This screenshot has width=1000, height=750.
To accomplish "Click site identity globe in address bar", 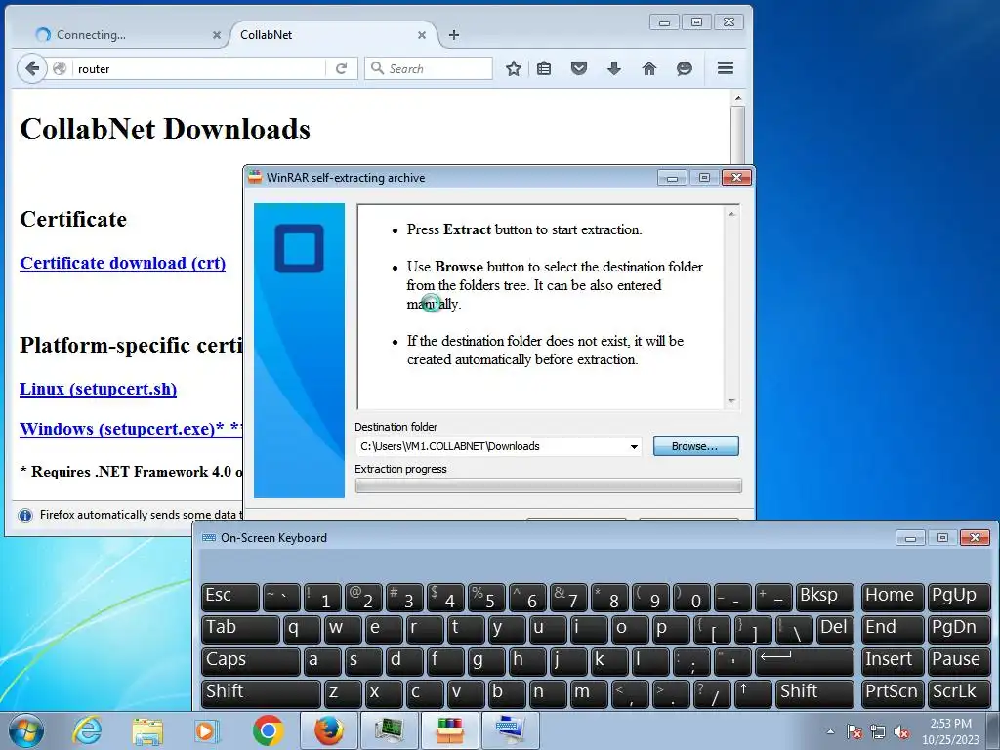I will tap(60, 69).
